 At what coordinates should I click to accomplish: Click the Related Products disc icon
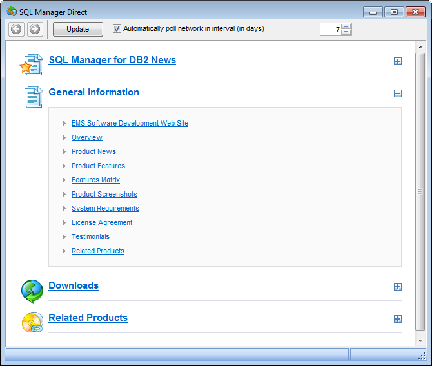point(32,322)
